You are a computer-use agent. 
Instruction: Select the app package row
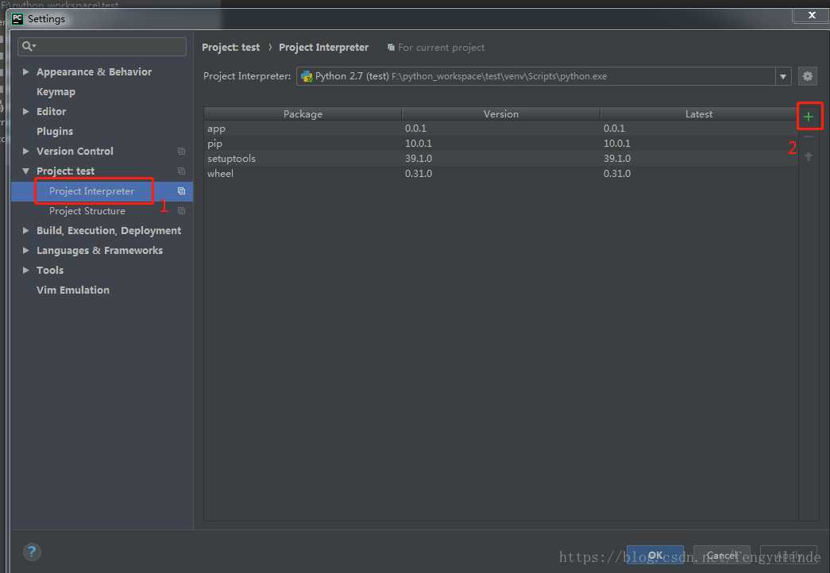pos(500,128)
